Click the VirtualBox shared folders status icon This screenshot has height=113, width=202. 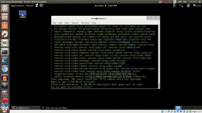point(175,111)
